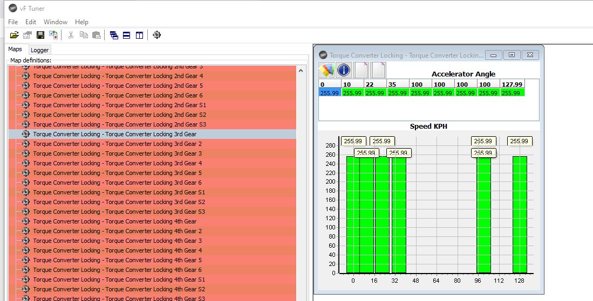Select Torque Converter Locking 2nd Gear 6
Viewport: 593px width, 301px height.
152,95
